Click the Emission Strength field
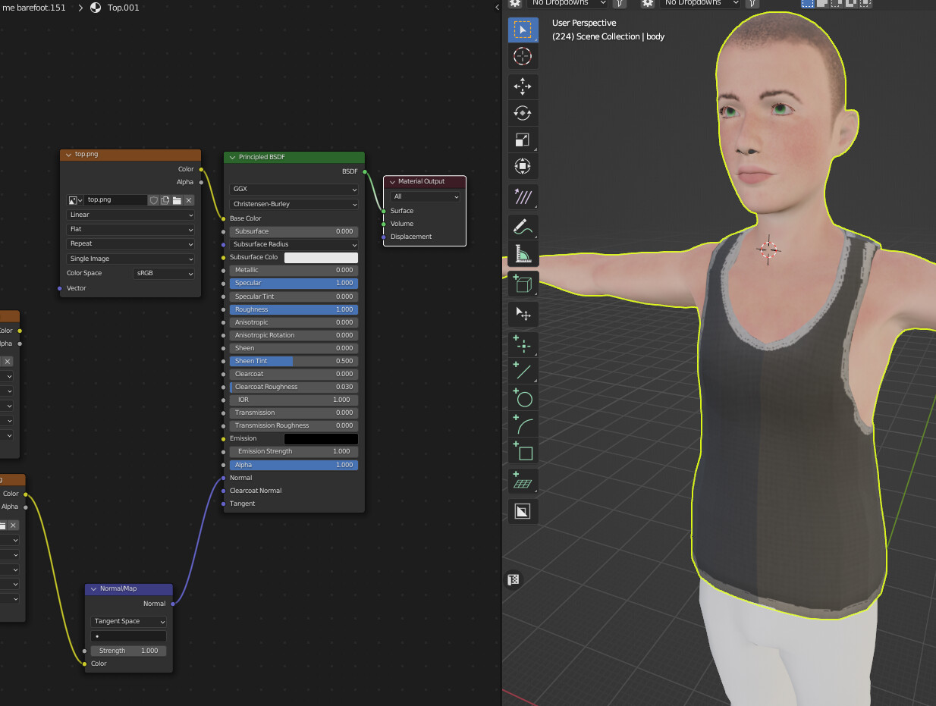 click(x=294, y=451)
